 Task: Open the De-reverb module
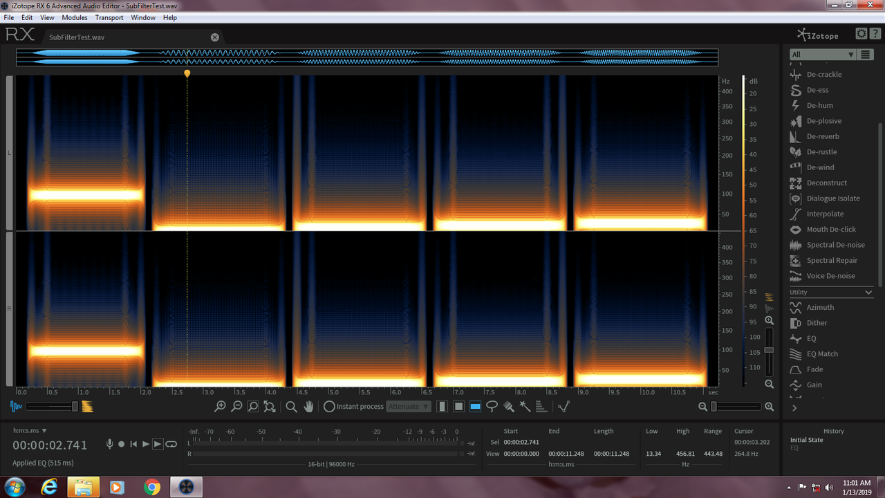pyautogui.click(x=814, y=136)
